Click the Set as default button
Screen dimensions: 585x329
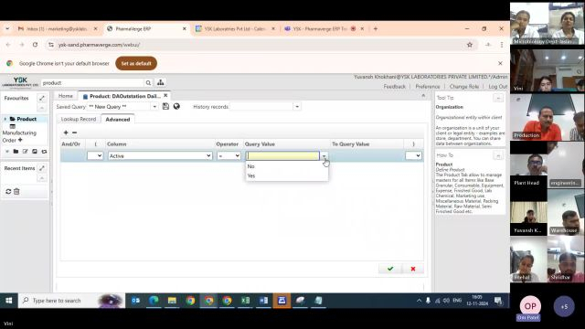tap(136, 63)
